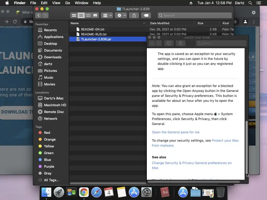Image resolution: width=267 pixels, height=200 pixels.
Task: Open the Help menu
Action: [97, 3]
